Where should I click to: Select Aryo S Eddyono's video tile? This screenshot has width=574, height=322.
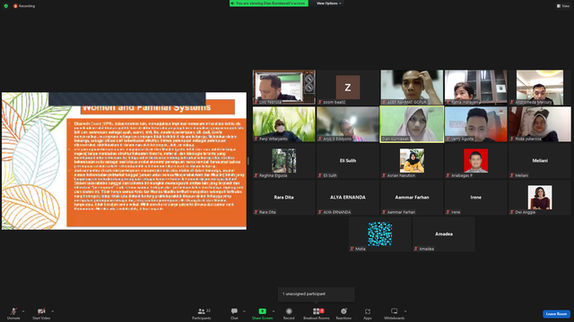[x=348, y=124]
